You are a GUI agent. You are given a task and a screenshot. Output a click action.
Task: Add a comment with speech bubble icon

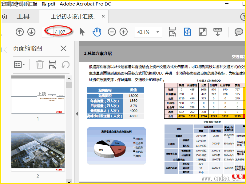tap(239, 32)
